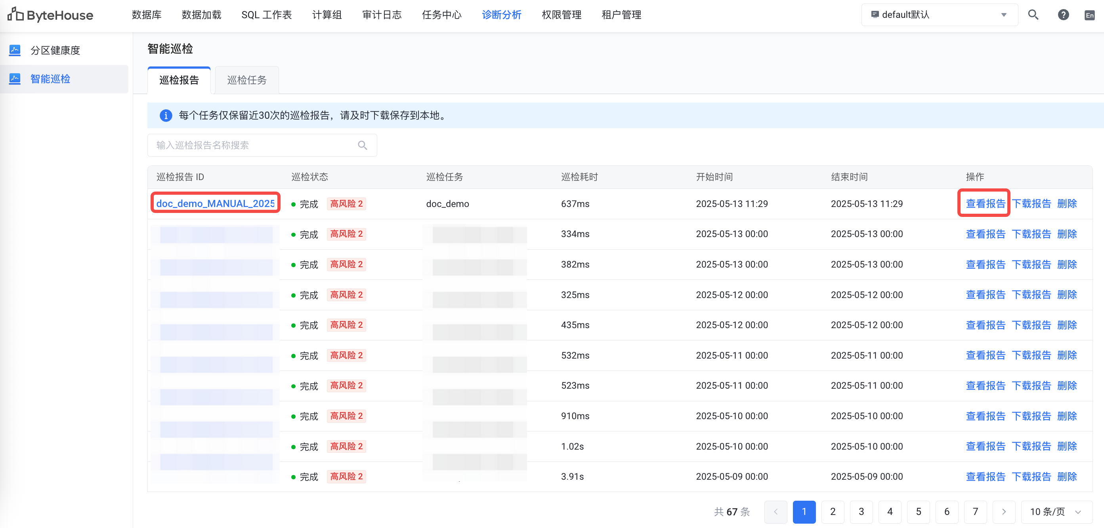Image resolution: width=1104 pixels, height=528 pixels.
Task: Open the 10 条/页 page size dropdown
Action: [x=1056, y=512]
